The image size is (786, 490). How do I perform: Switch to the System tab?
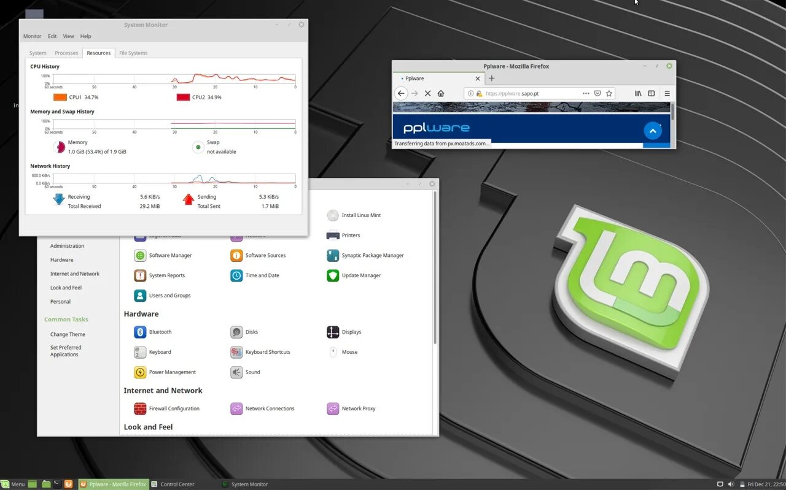37,53
